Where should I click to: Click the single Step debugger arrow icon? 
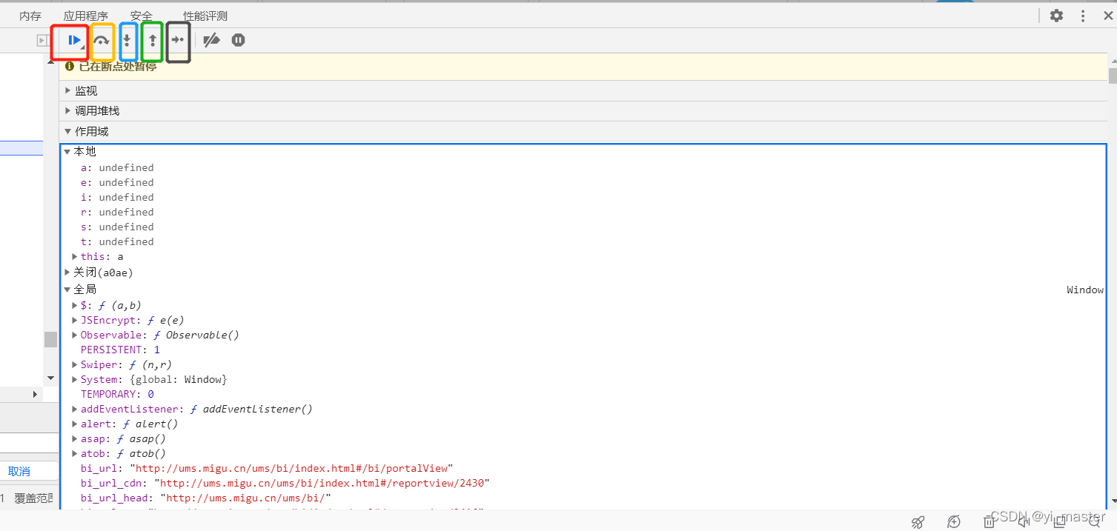coord(177,40)
